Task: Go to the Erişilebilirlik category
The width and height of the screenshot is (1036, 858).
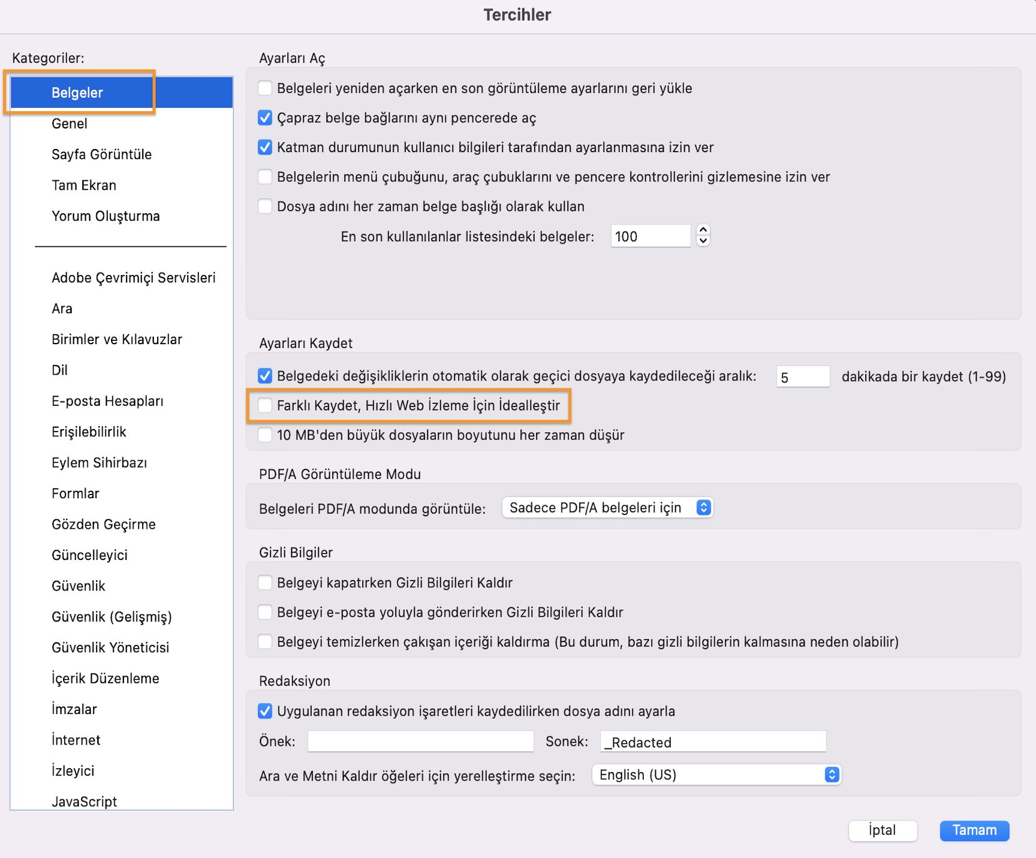Action: click(89, 431)
